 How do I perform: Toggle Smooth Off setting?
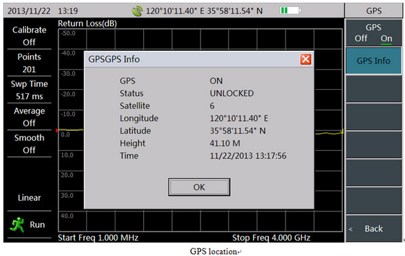pos(29,144)
